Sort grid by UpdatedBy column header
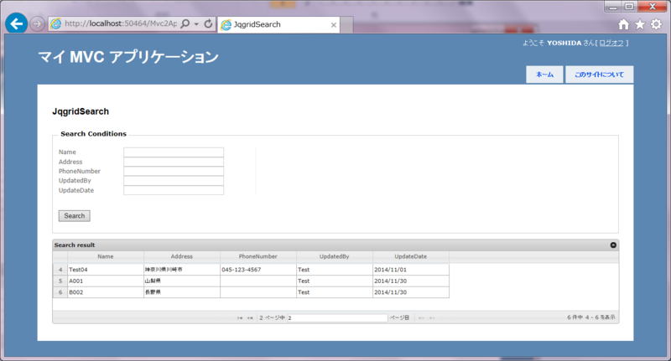Image resolution: width=671 pixels, height=361 pixels. pos(334,256)
